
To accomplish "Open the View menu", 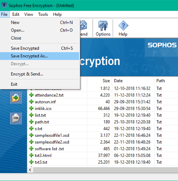I will [x=28, y=14].
